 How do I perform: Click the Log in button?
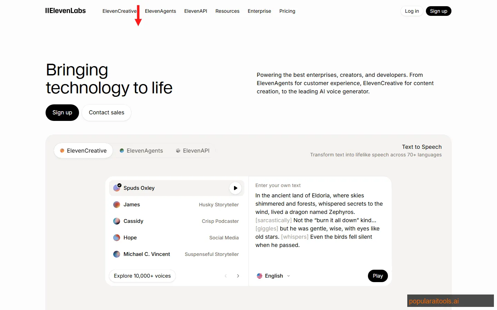411,11
